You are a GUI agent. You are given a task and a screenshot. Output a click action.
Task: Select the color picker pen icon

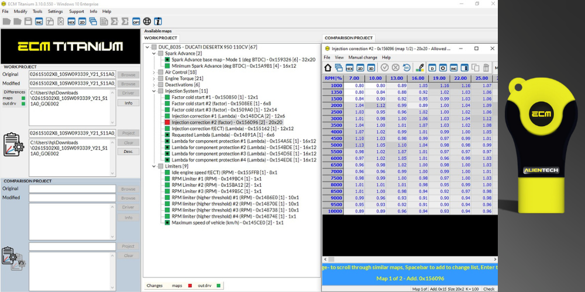point(419,68)
